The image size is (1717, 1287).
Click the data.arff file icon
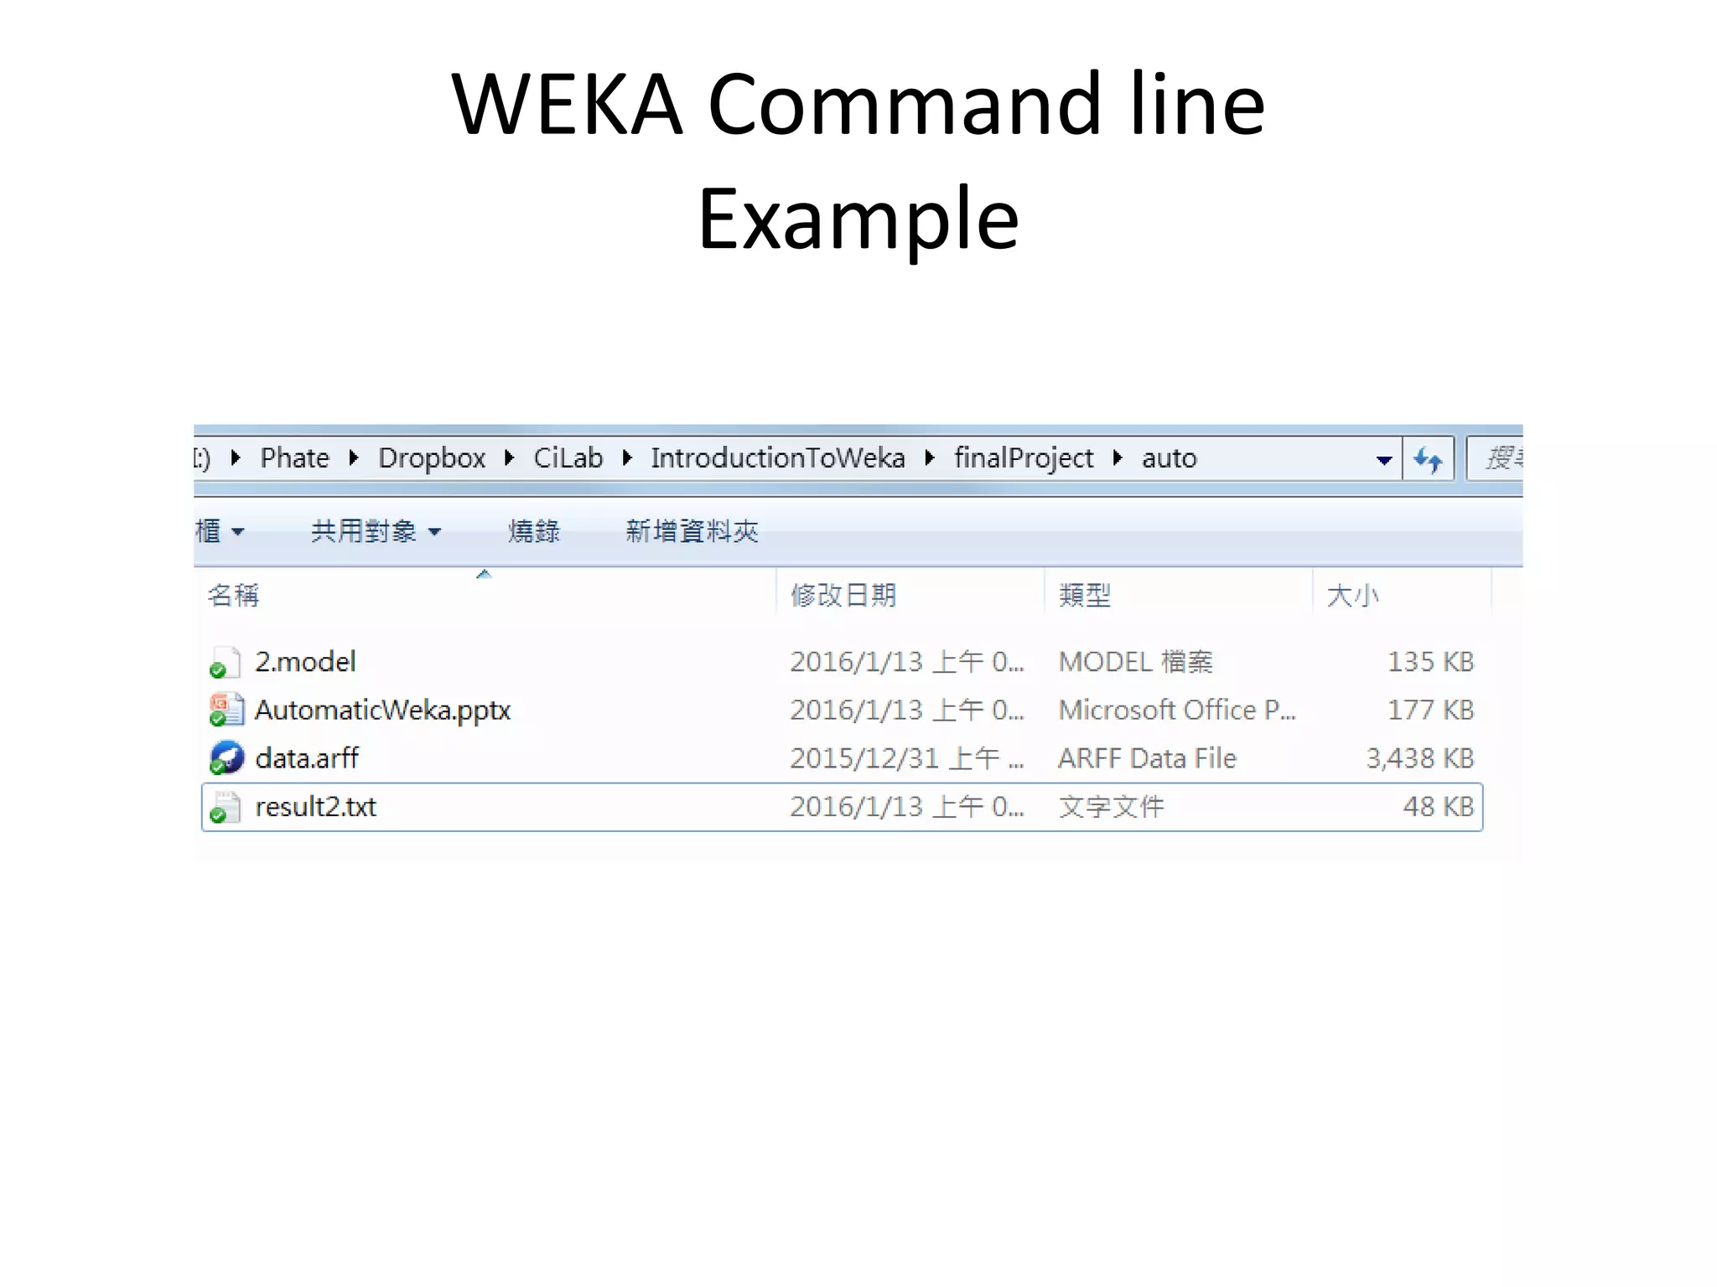coord(226,758)
